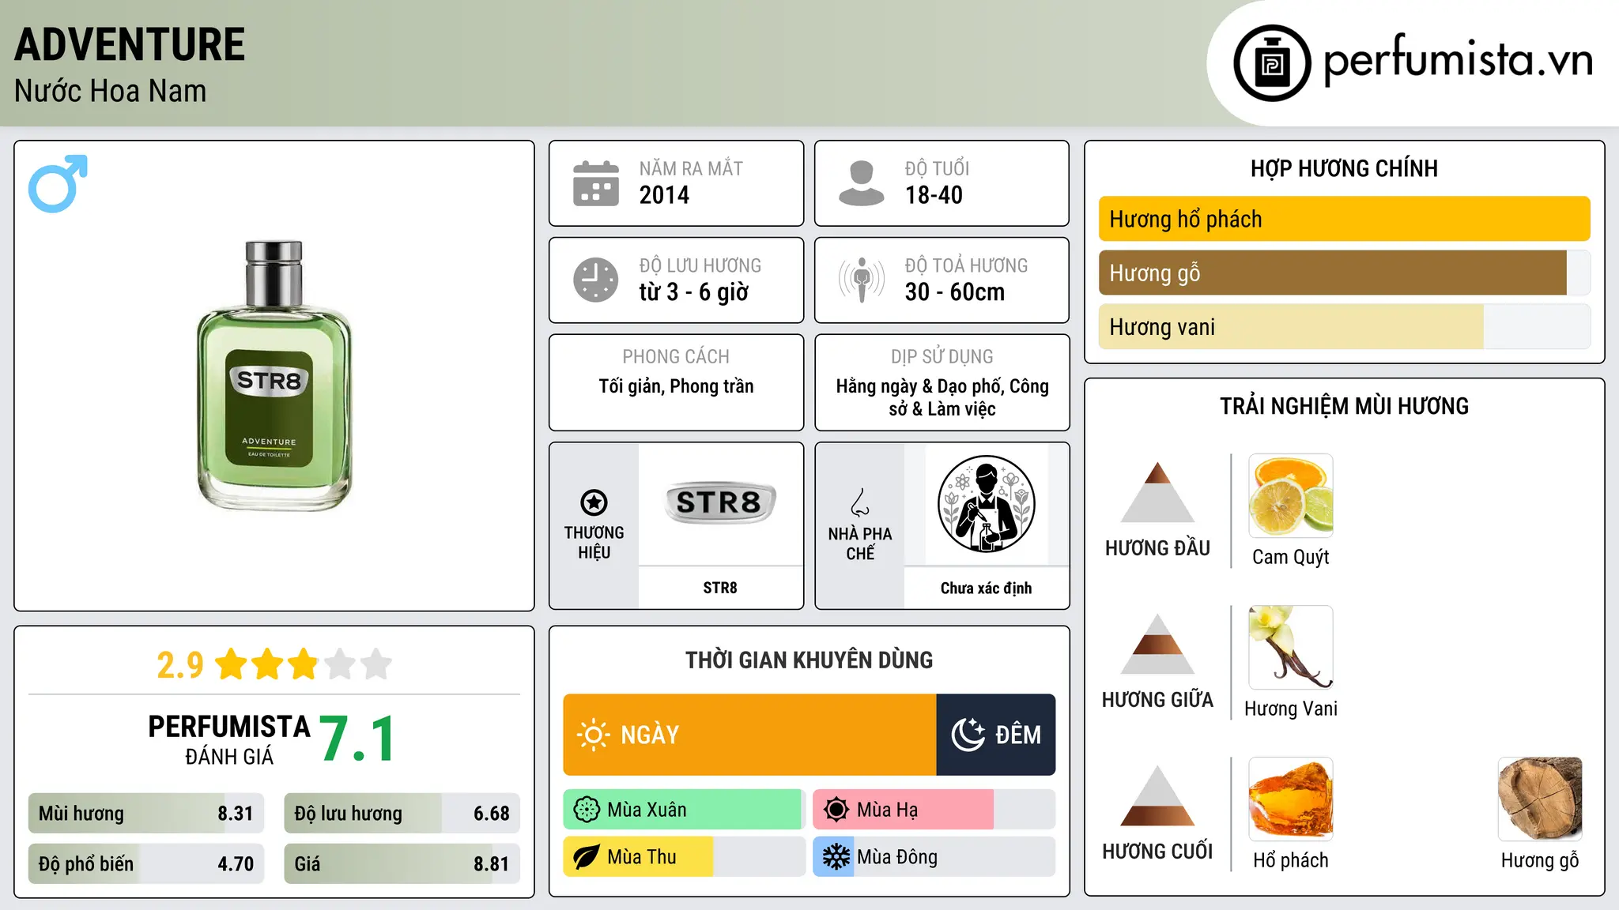Click the 2.9 star rating number
The width and height of the screenshot is (1619, 910).
click(180, 665)
